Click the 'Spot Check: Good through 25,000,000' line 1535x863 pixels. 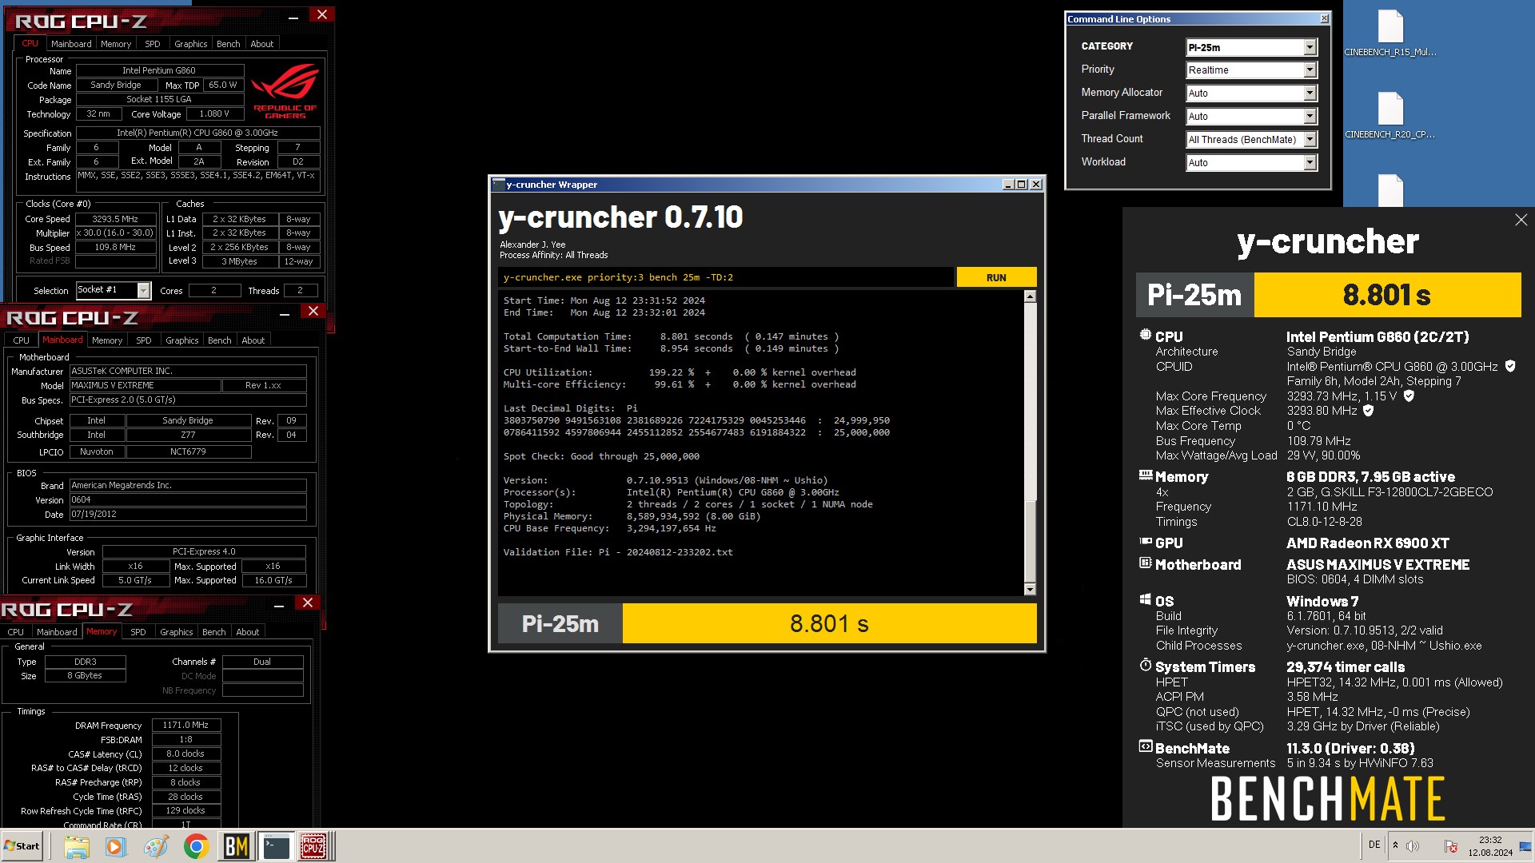tap(601, 456)
